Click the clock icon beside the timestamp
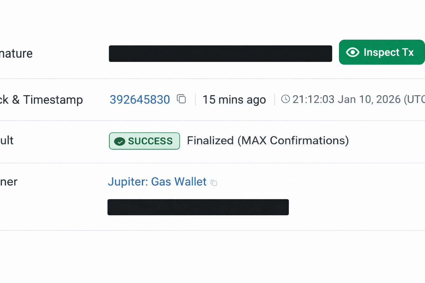Viewport: 425px width, 283px height. click(x=285, y=99)
